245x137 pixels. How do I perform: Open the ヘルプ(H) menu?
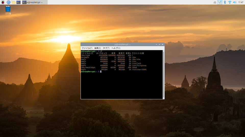pyautogui.click(x=116, y=48)
